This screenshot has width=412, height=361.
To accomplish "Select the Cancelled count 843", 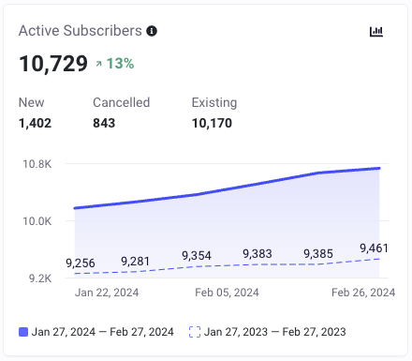I will (x=104, y=123).
